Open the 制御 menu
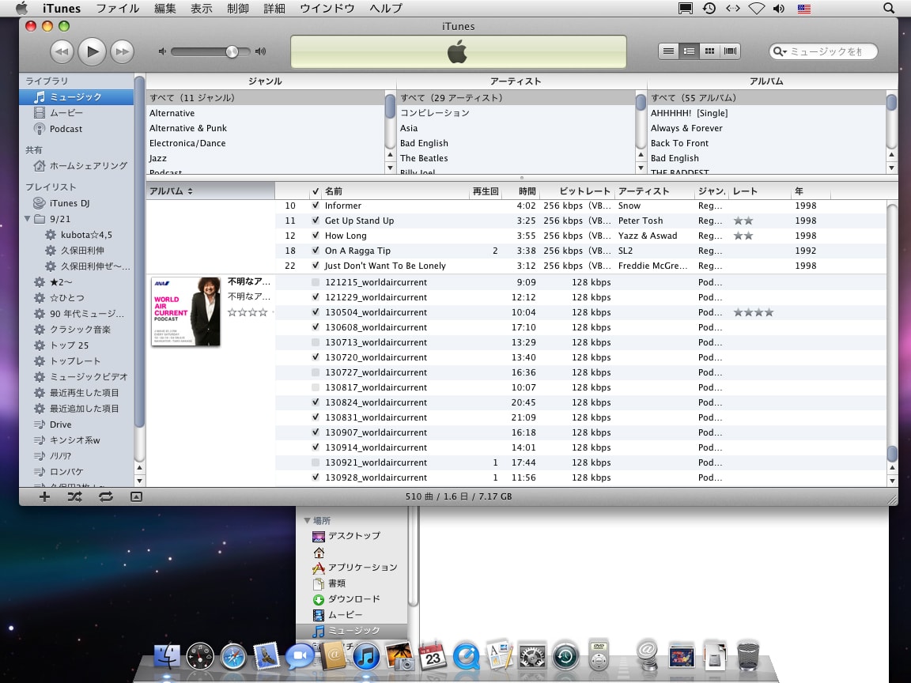Viewport: 911px width, 683px height. click(238, 8)
